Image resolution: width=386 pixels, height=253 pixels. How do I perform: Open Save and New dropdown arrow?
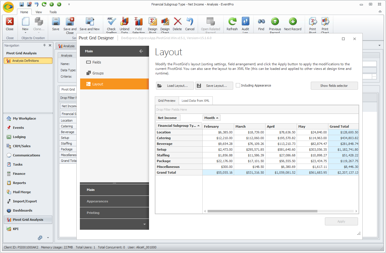pyautogui.click(x=90, y=32)
